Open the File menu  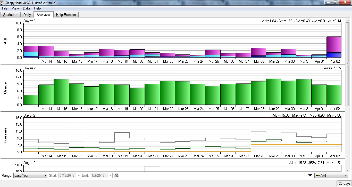pyautogui.click(x=5, y=8)
